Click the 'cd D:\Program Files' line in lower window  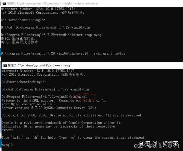pos(45,89)
